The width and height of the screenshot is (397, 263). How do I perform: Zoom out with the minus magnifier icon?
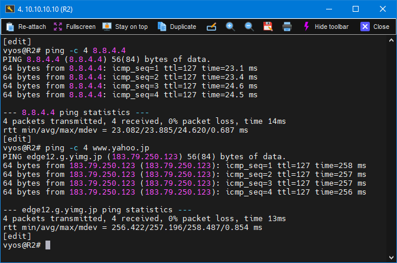249,27
